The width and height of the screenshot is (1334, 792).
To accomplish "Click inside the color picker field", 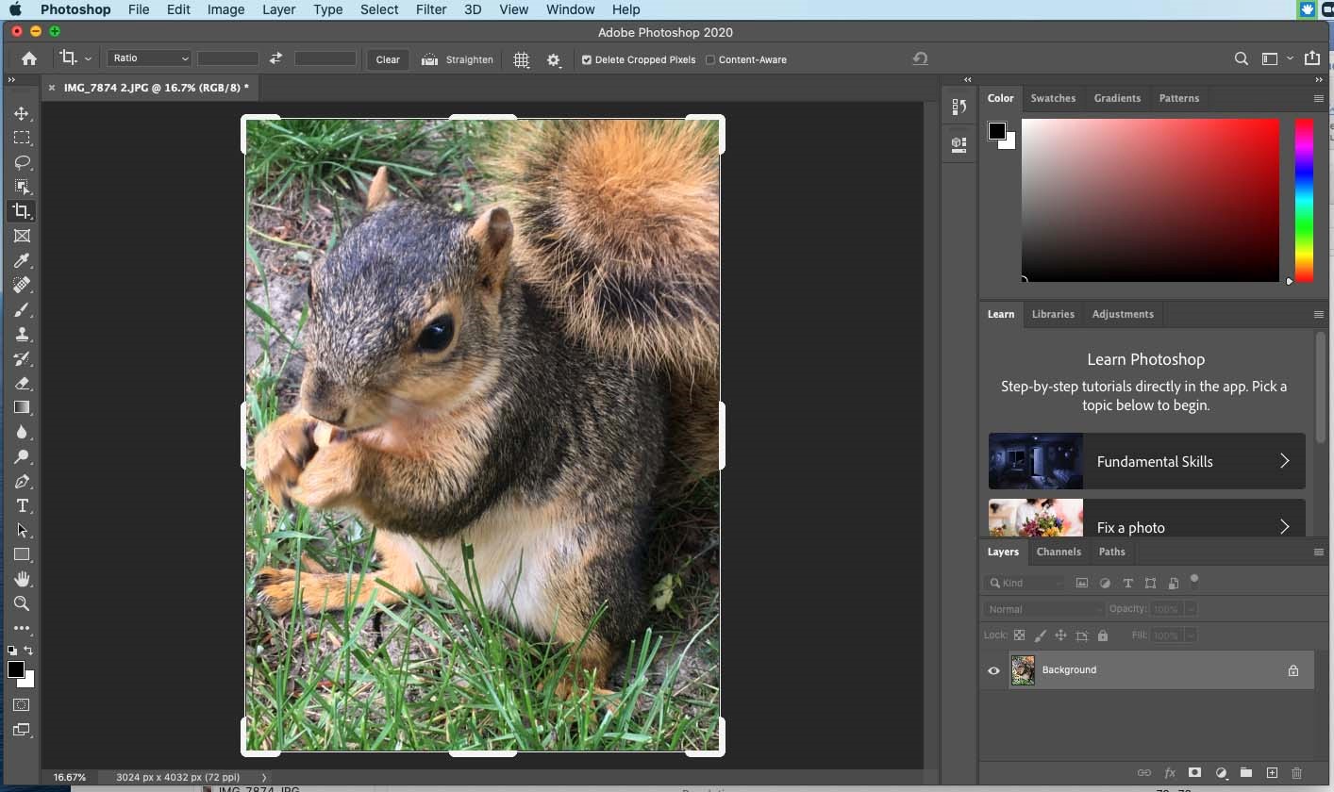I will pos(1150,200).
